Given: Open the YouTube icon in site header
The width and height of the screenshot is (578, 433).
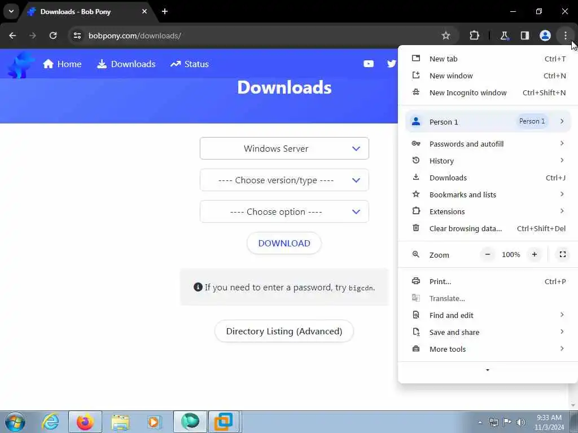Looking at the screenshot, I should [x=369, y=64].
